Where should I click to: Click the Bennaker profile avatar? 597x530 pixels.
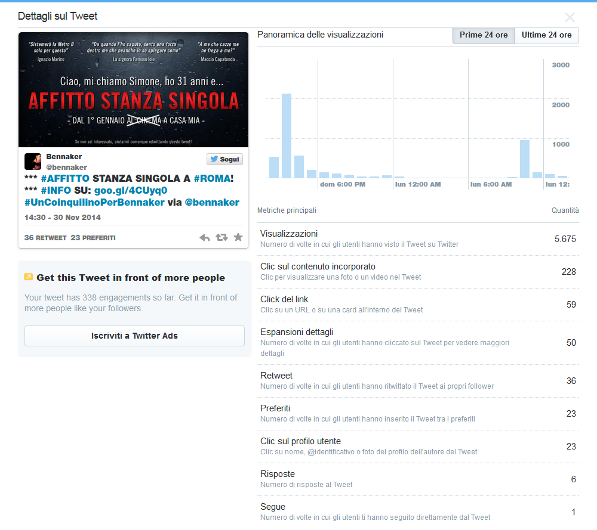click(x=32, y=161)
